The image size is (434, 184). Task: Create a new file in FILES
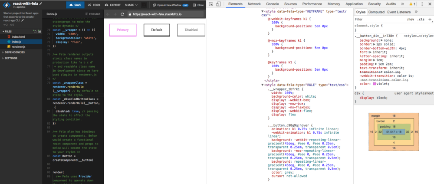pos(35,32)
